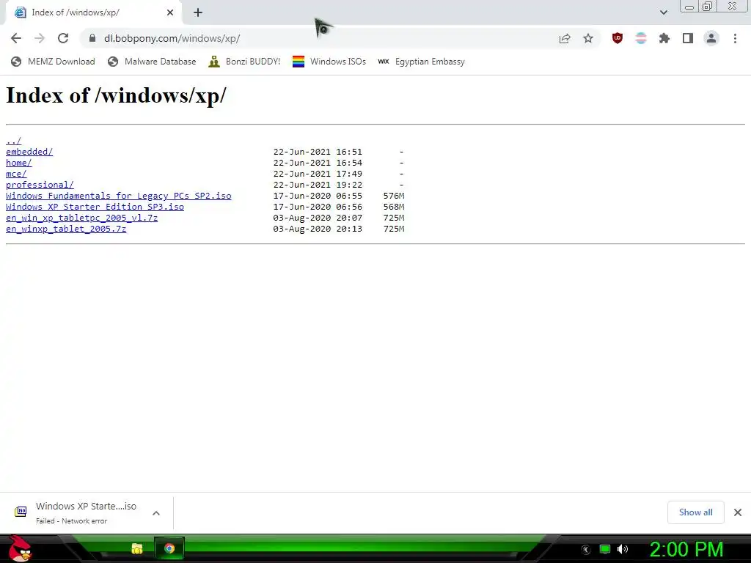
Task: View site security lock info
Action: point(92,38)
